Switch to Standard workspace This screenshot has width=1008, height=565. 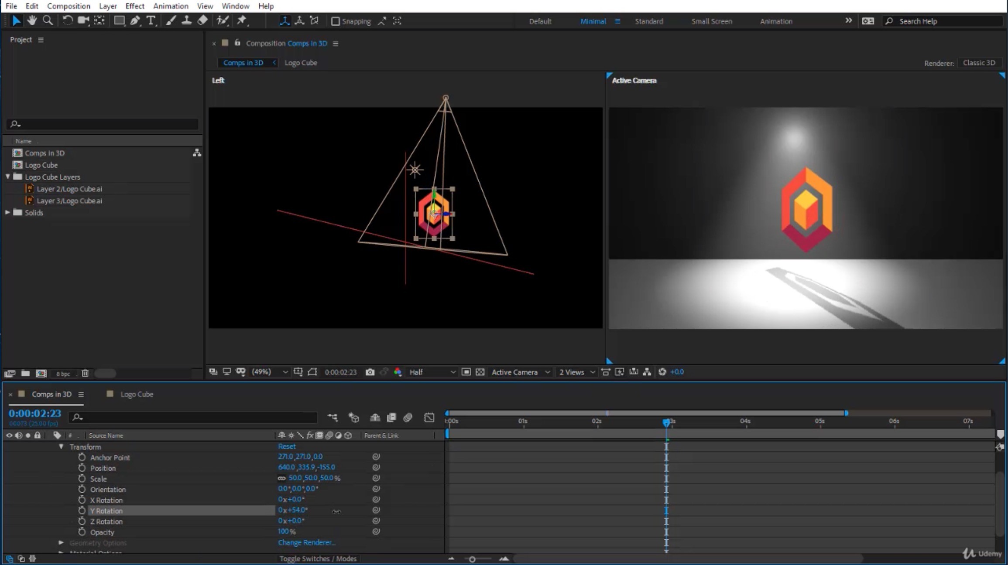coord(649,21)
